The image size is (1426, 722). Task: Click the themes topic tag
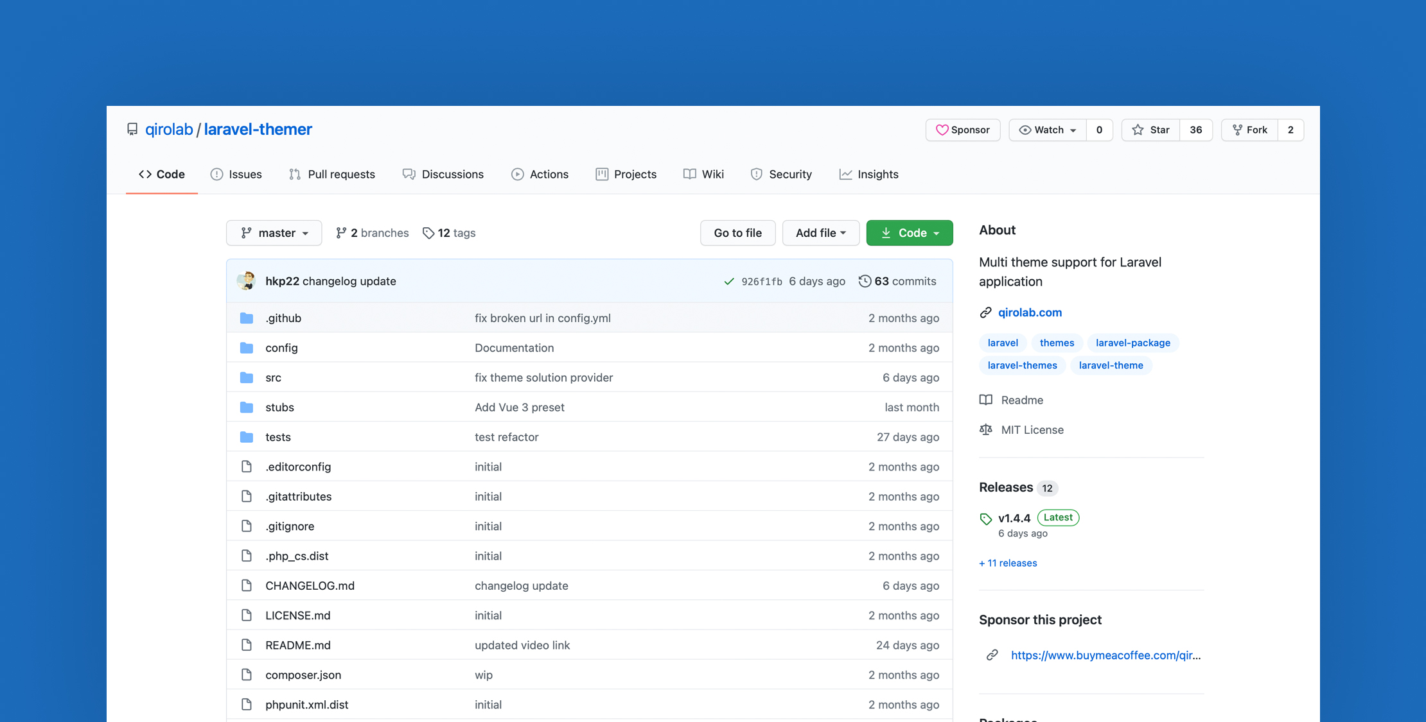[1057, 343]
